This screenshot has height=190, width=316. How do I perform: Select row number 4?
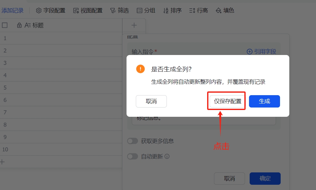pos(5,75)
